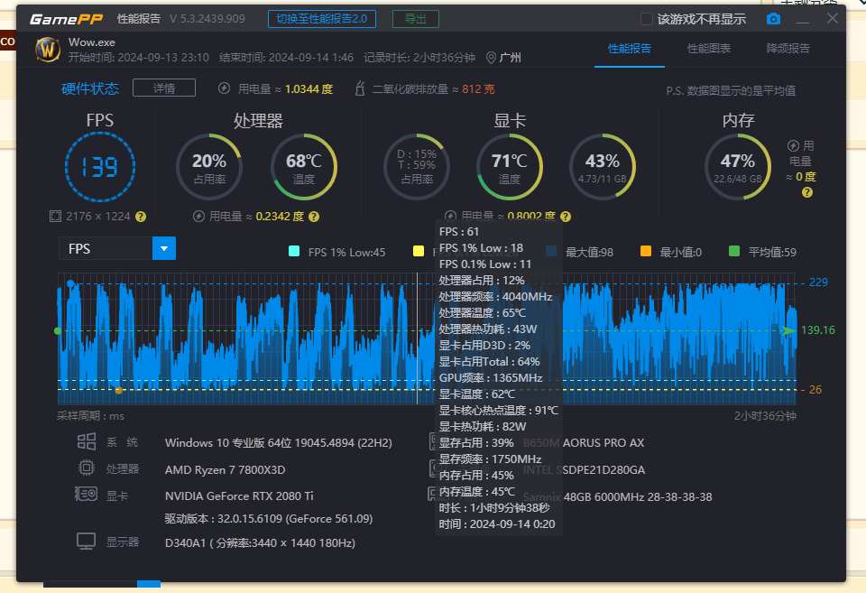Toggle the orange 最小值:0 legend swatch

point(645,252)
